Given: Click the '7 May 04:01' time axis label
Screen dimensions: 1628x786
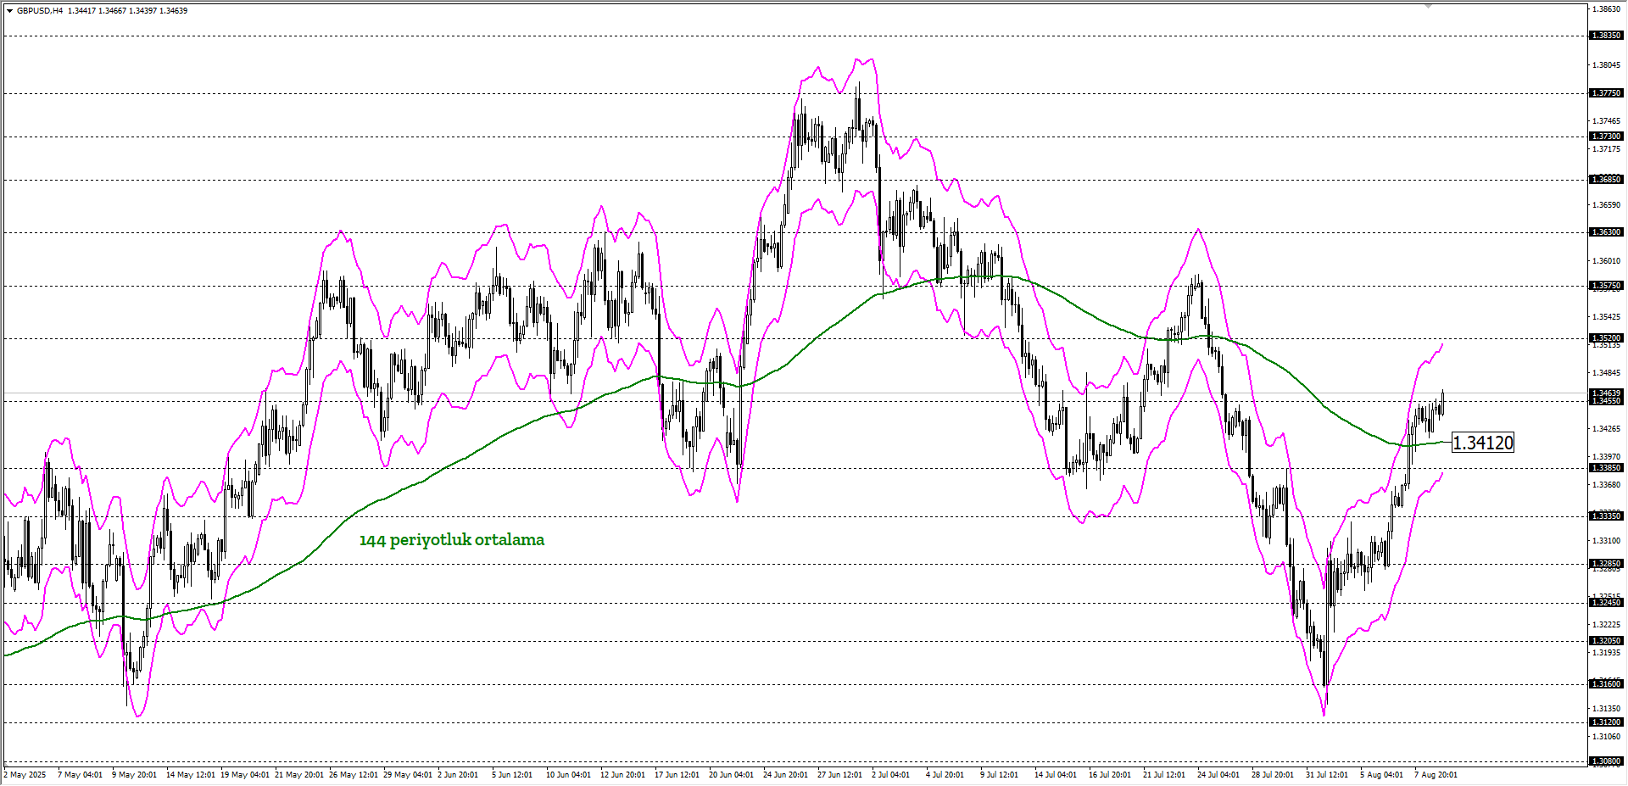Looking at the screenshot, I should pyautogui.click(x=80, y=775).
